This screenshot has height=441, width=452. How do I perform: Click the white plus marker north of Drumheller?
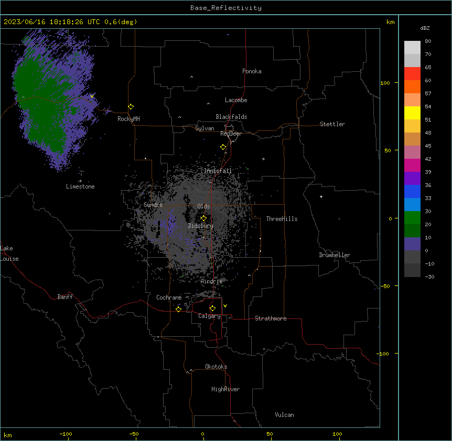pyautogui.click(x=321, y=196)
